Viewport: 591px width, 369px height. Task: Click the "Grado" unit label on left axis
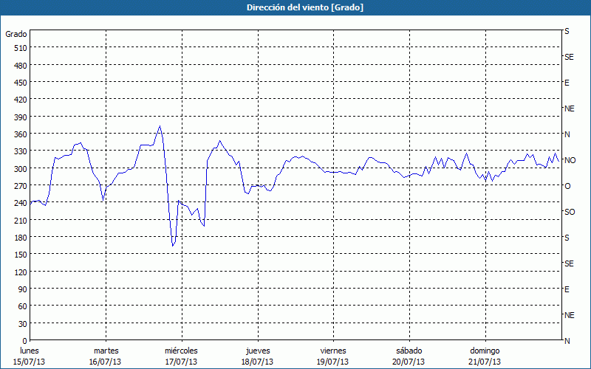coord(16,34)
